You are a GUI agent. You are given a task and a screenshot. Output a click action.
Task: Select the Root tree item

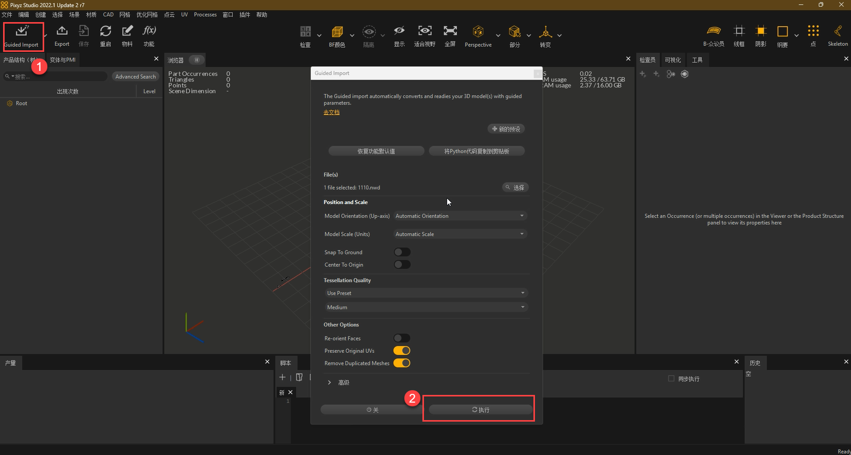(22, 104)
